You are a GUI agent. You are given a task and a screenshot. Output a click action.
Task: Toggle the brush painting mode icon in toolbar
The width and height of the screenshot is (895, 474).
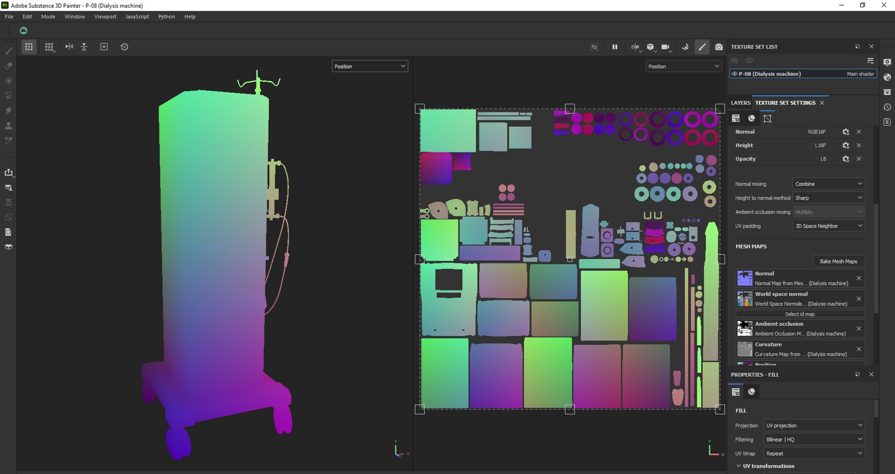pos(702,47)
